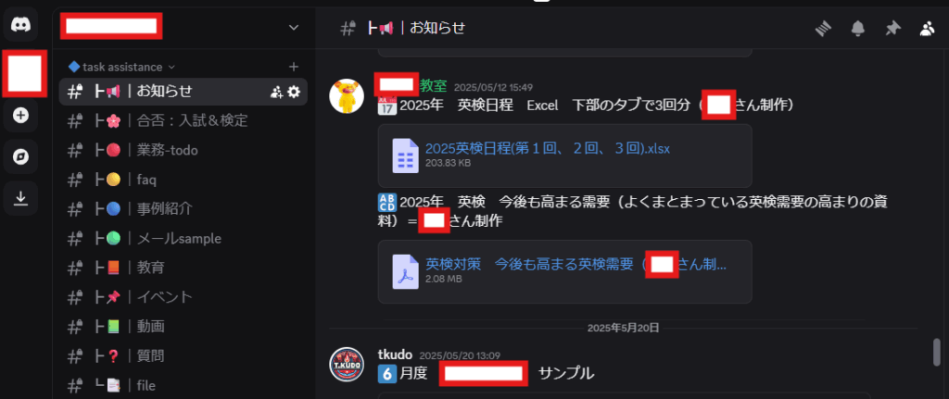The width and height of the screenshot is (949, 399).
Task: Open tkudo user avatar
Action: click(347, 365)
